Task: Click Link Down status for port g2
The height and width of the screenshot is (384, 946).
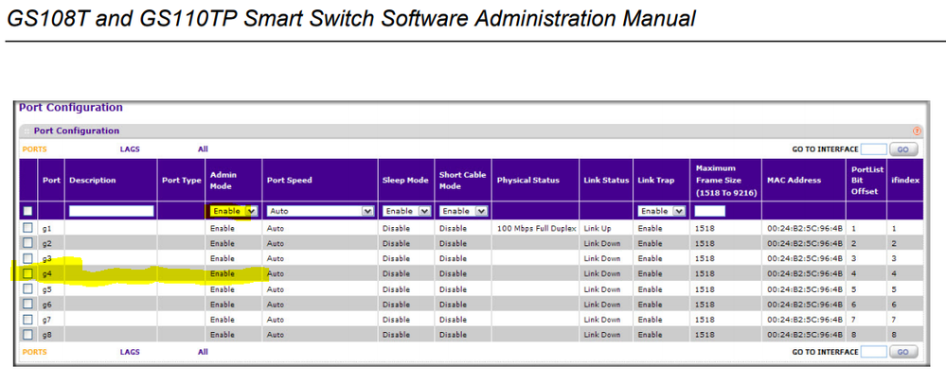Action: point(601,243)
